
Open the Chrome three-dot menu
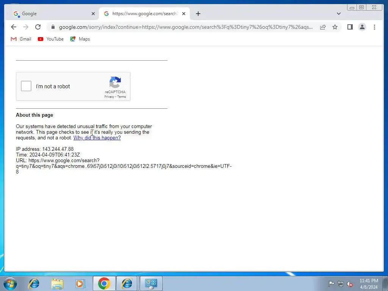pos(374,27)
